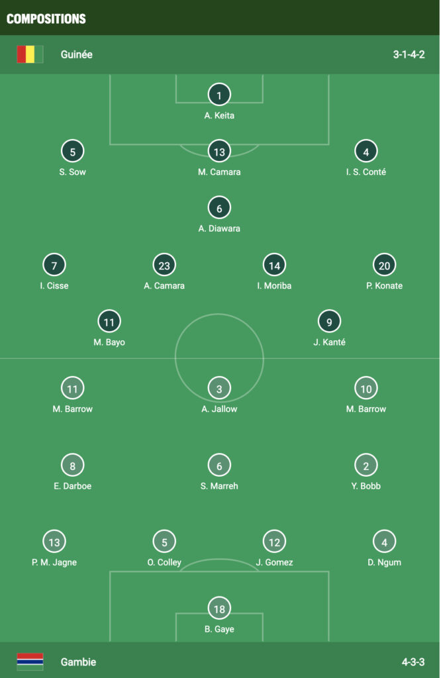Select E. Darboe number 8 circle

73,465
